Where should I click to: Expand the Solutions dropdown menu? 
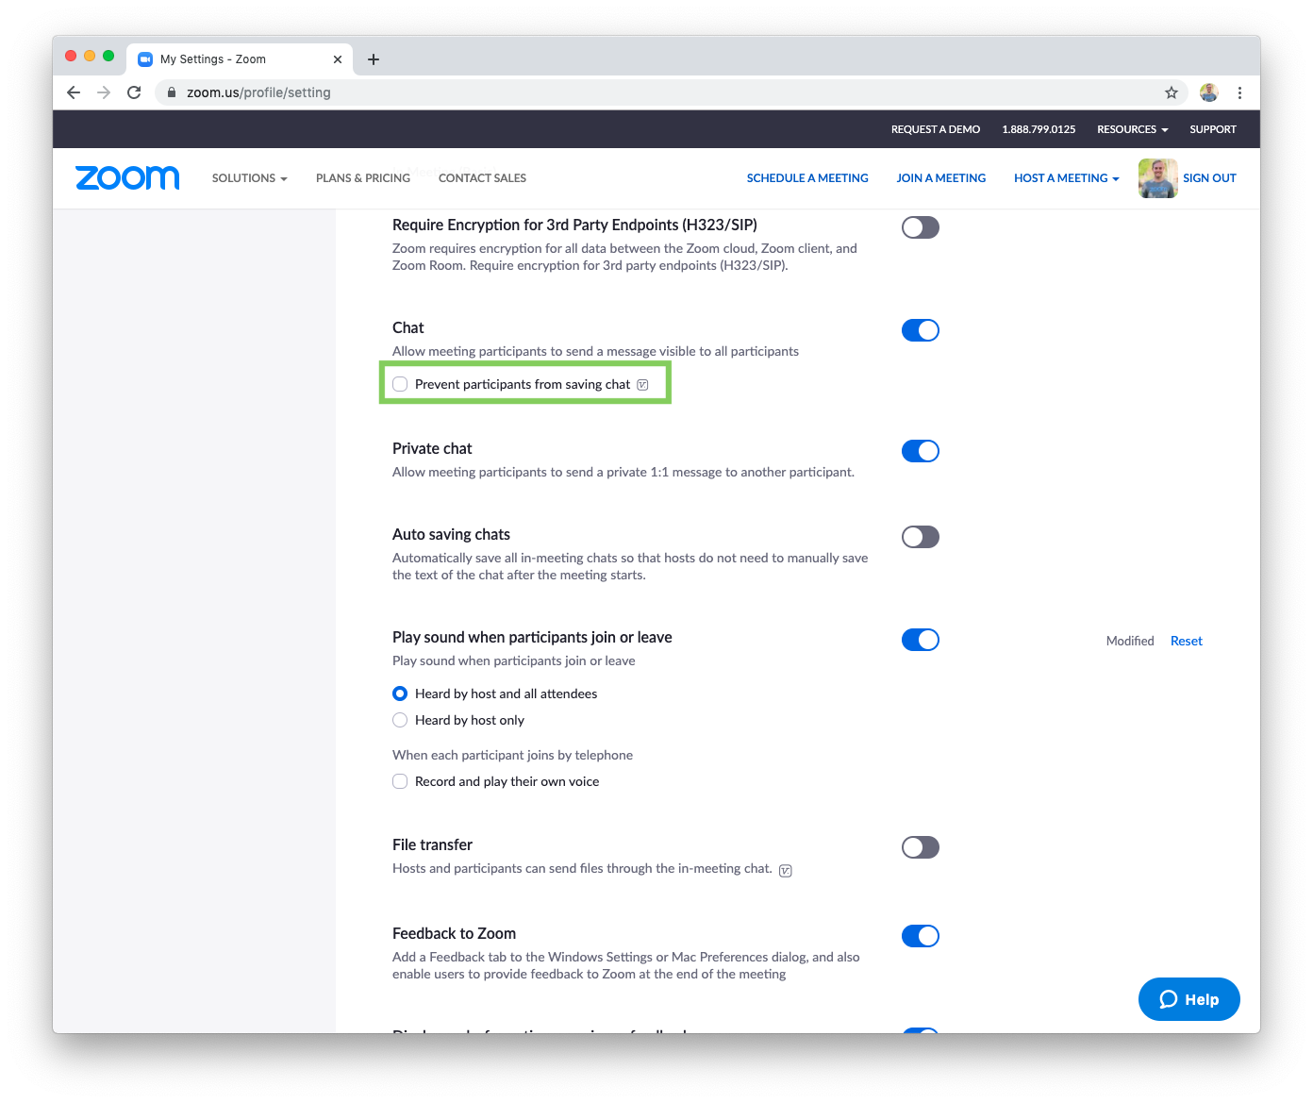[x=249, y=178]
